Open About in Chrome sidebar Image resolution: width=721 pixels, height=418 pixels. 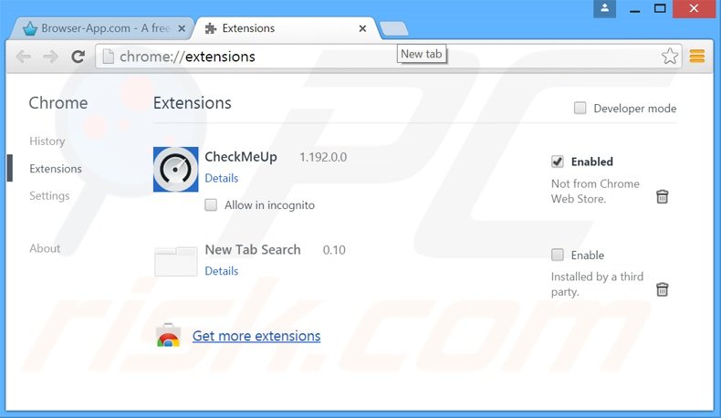(x=45, y=248)
